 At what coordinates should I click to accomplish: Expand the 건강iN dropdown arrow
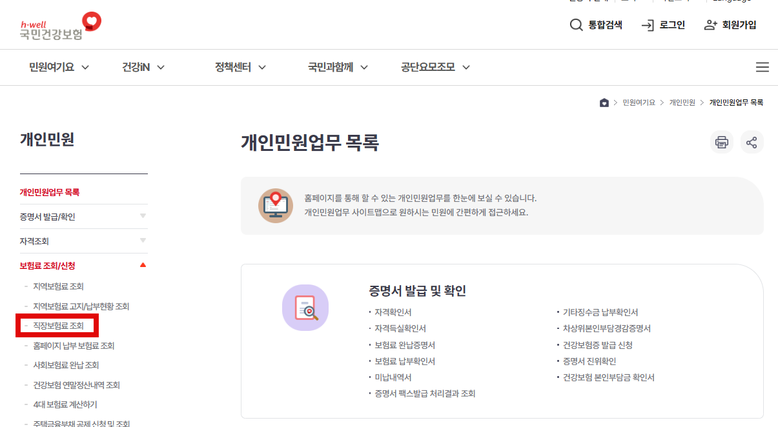click(x=161, y=67)
